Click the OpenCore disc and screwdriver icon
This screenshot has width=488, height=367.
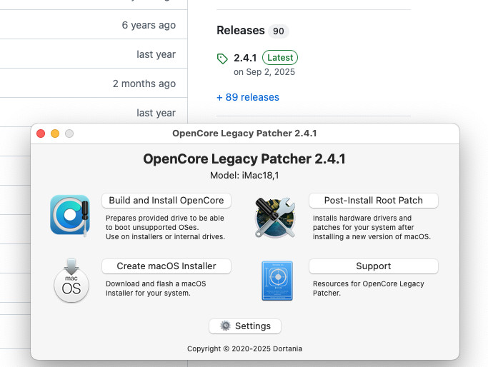[x=70, y=216]
